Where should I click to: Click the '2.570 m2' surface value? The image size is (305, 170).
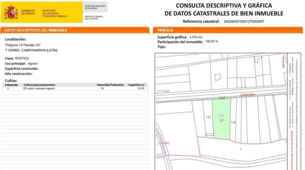[x=196, y=37]
